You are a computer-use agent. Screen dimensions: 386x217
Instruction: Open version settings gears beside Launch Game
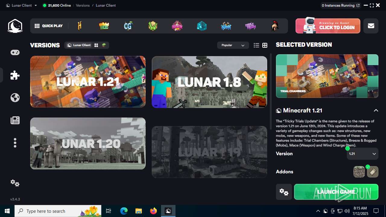point(284,192)
